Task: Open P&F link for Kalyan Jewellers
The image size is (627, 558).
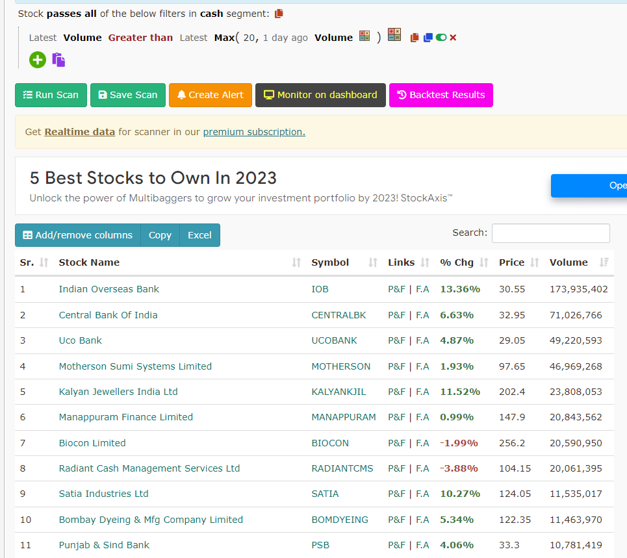Action: [x=396, y=392]
